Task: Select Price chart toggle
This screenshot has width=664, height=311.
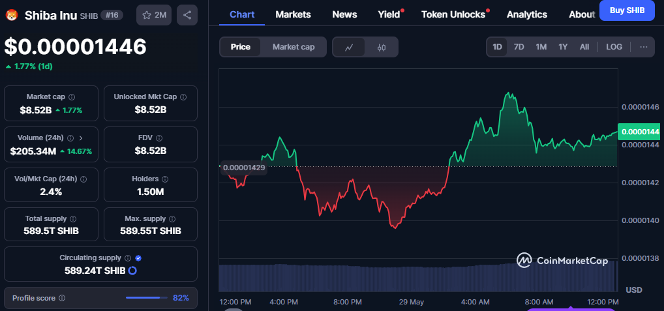Action: coord(240,47)
